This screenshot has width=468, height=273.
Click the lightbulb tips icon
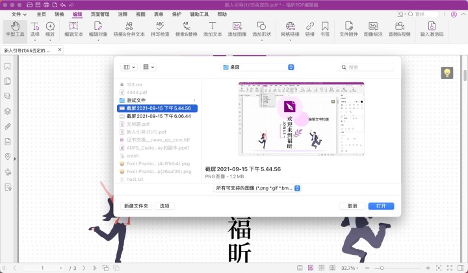pos(447,73)
